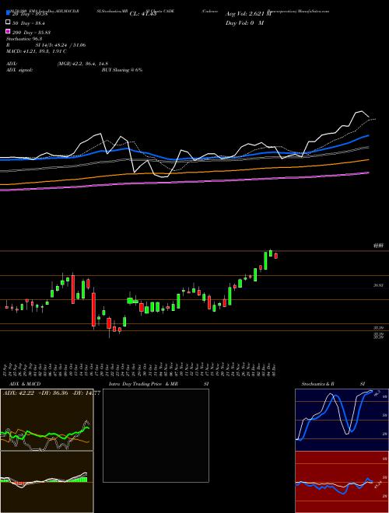
Task: Click the 'Stochastics: 96.3' readout
Action: (x=24, y=39)
